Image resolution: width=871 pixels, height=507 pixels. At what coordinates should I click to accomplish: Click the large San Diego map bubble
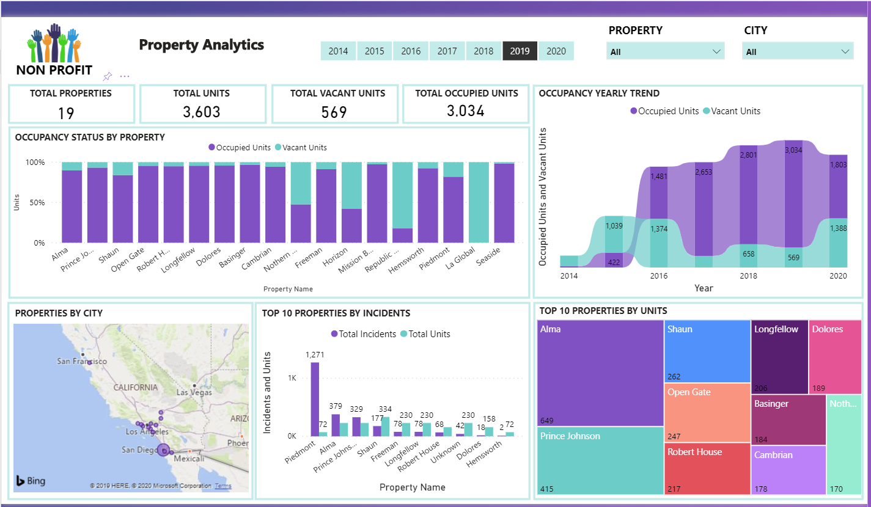(163, 450)
